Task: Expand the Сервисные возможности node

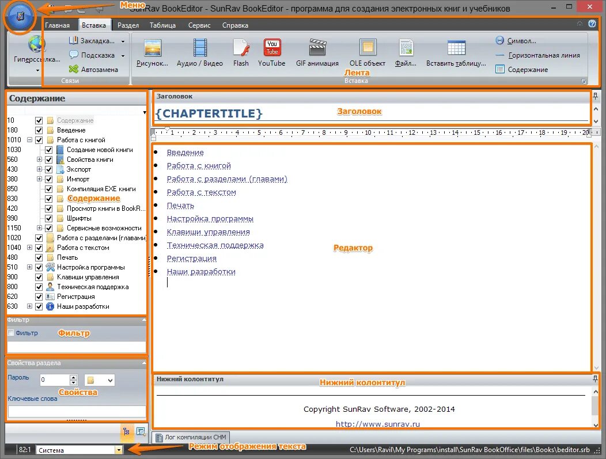Action: point(39,228)
